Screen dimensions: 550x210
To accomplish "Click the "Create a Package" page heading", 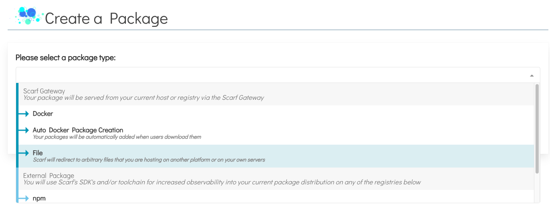I will point(106,18).
